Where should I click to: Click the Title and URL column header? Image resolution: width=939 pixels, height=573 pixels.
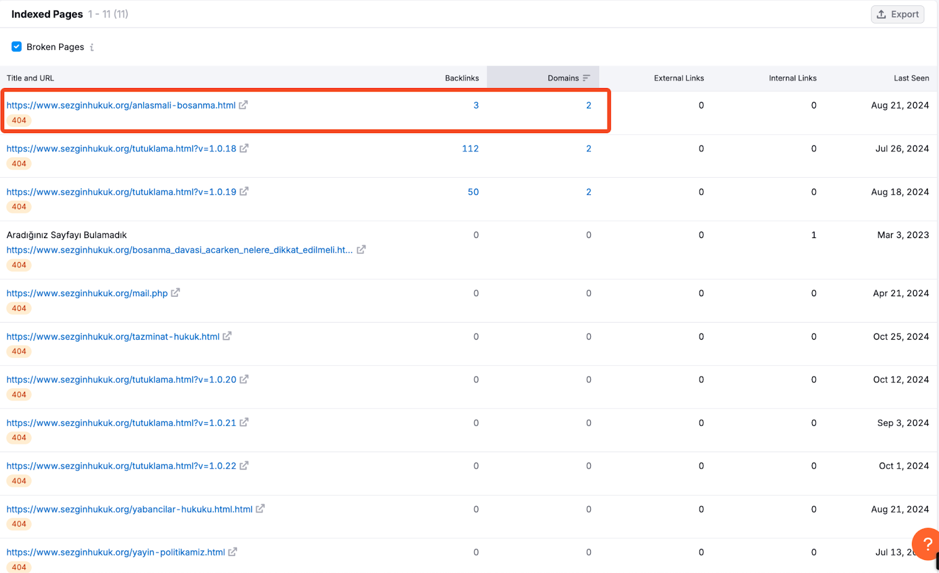[x=30, y=78]
